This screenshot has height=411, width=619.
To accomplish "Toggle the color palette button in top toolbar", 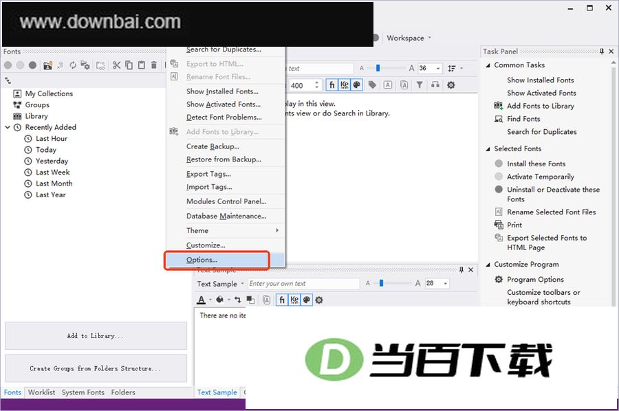I will pos(356,85).
